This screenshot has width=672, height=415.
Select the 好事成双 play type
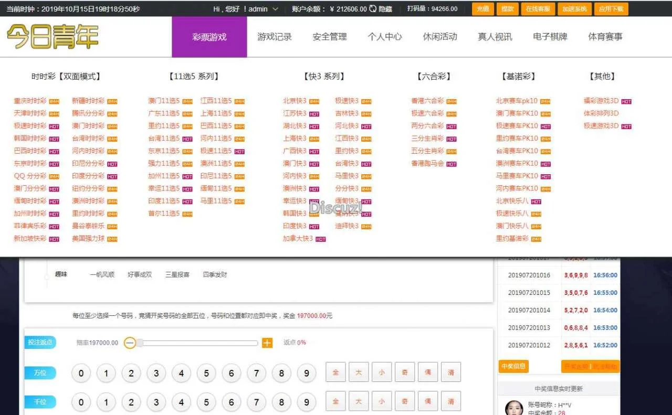click(x=140, y=274)
